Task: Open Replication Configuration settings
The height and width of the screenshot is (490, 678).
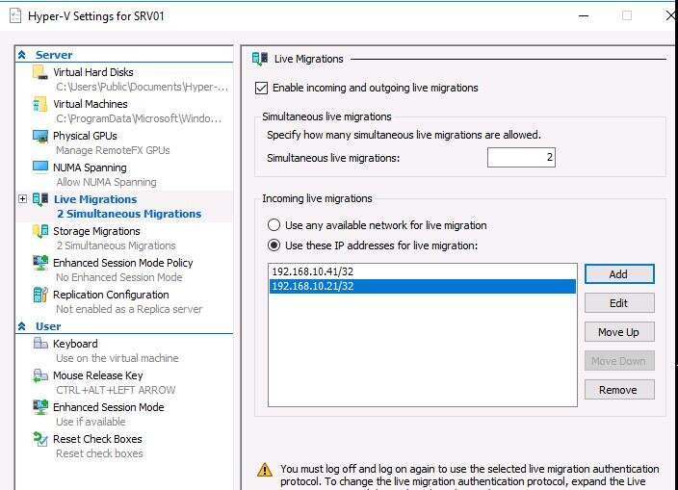Action: click(x=111, y=295)
